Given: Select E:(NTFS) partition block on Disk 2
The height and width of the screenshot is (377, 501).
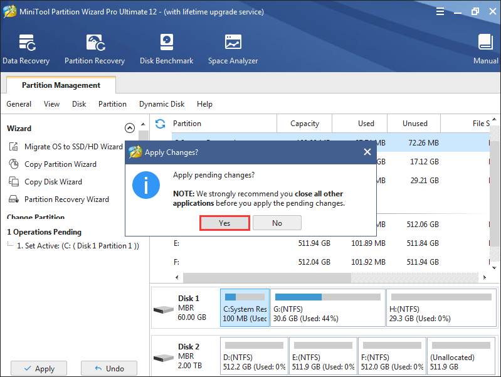Looking at the screenshot, I should click(323, 356).
